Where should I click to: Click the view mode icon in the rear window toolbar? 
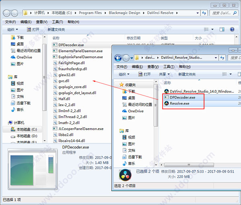click(x=206, y=29)
